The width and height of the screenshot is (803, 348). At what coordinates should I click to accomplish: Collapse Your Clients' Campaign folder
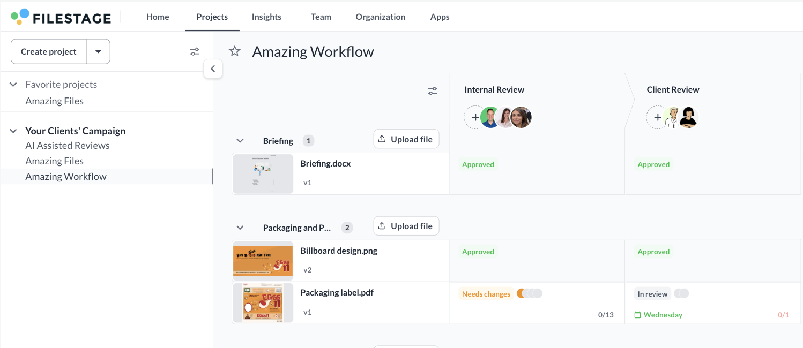(x=13, y=131)
